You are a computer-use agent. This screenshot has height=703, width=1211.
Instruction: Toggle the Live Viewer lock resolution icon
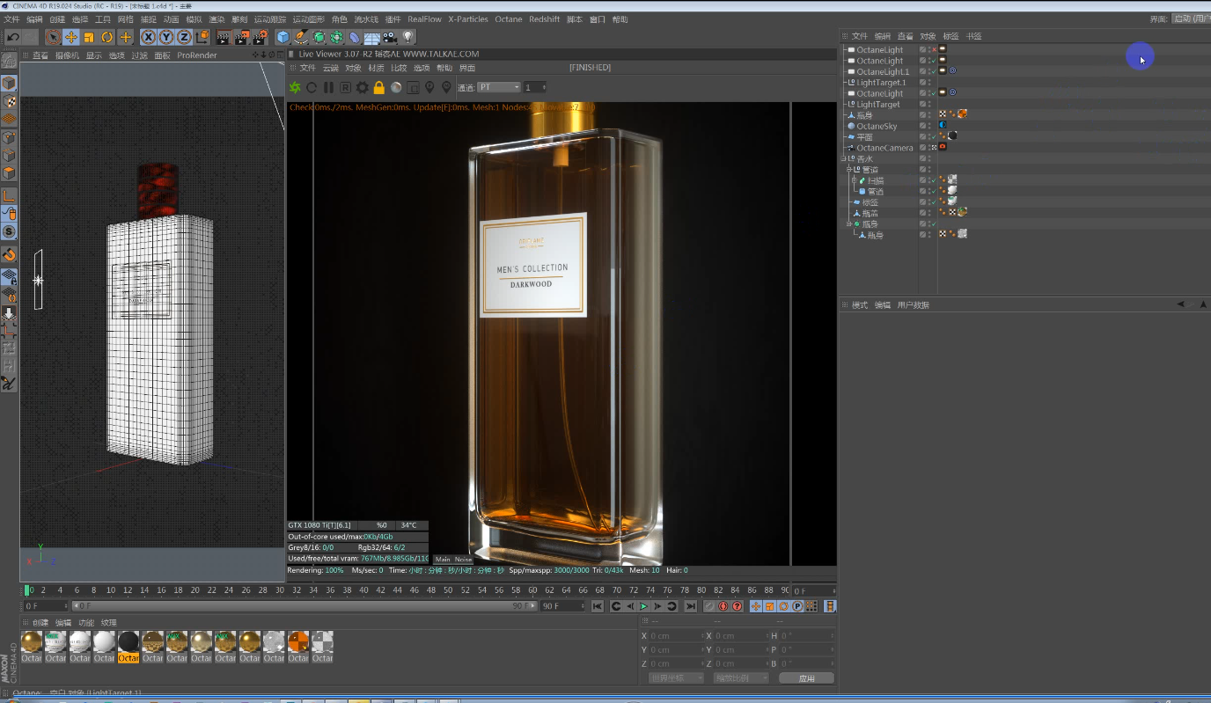click(x=378, y=87)
